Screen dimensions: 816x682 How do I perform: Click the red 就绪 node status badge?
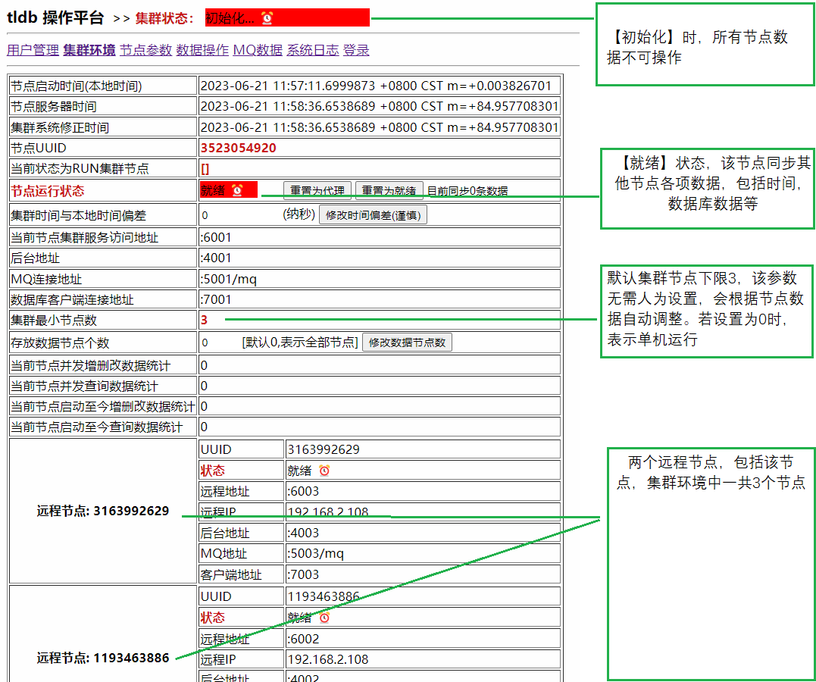(x=213, y=190)
